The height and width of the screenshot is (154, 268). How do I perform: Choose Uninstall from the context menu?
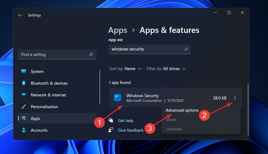click(x=173, y=129)
